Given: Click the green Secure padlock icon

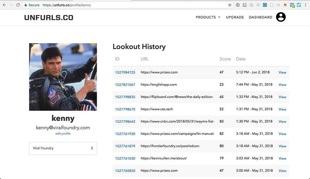Looking at the screenshot, I should (x=26, y=5).
